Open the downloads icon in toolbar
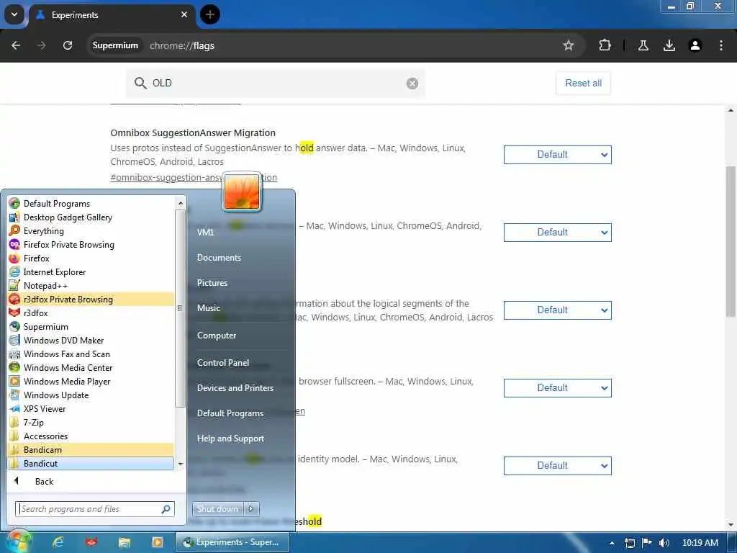Screen dimensions: 737x553 click(669, 45)
